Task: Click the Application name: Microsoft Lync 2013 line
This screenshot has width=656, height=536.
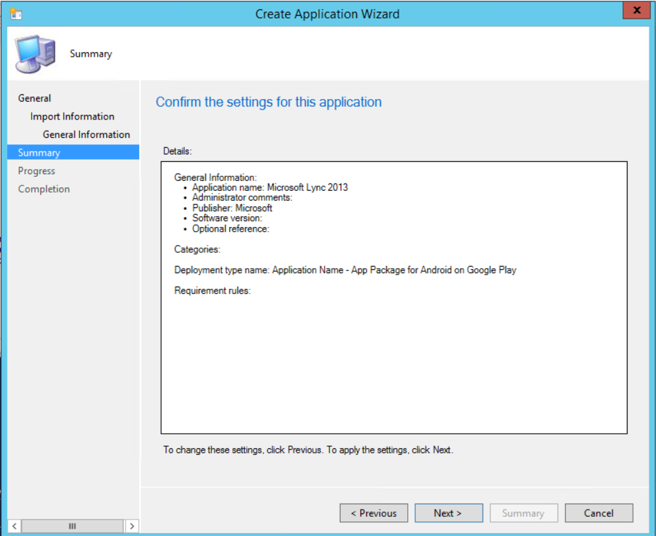Action: pos(270,187)
